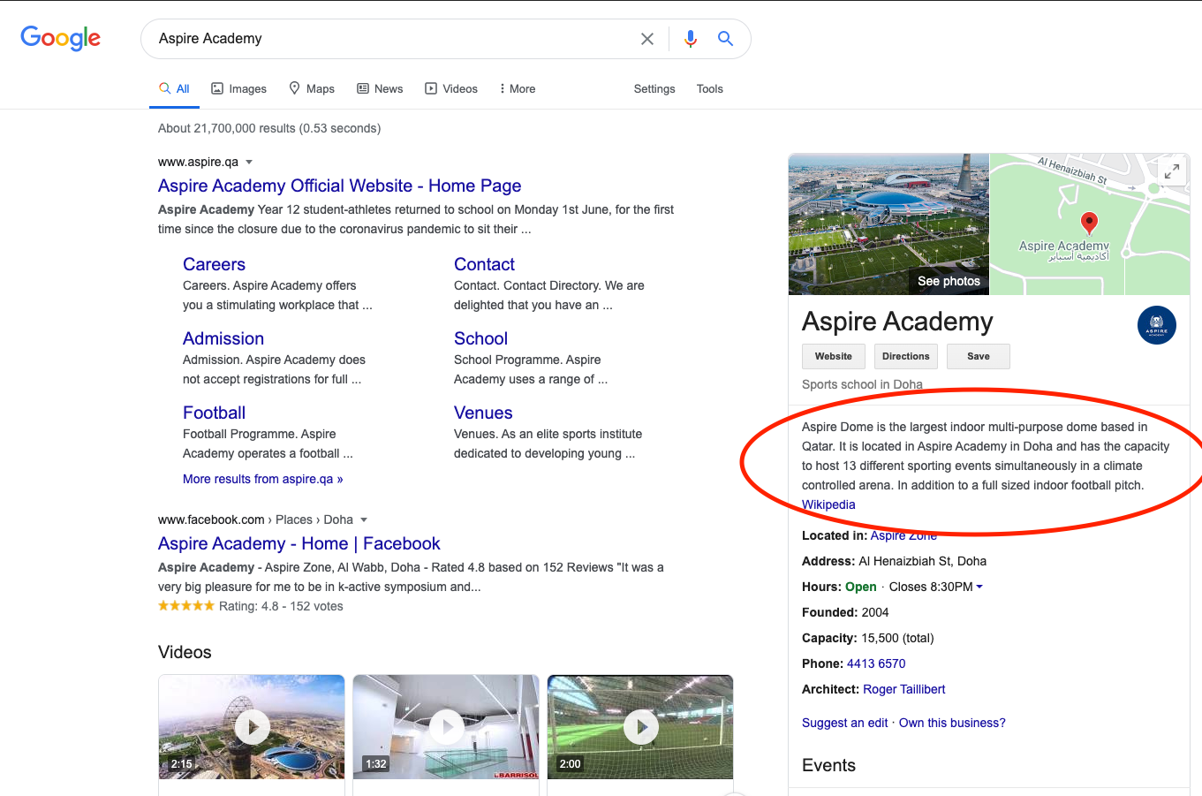This screenshot has width=1202, height=796.
Task: Click the Events heading in the panel
Action: click(828, 765)
